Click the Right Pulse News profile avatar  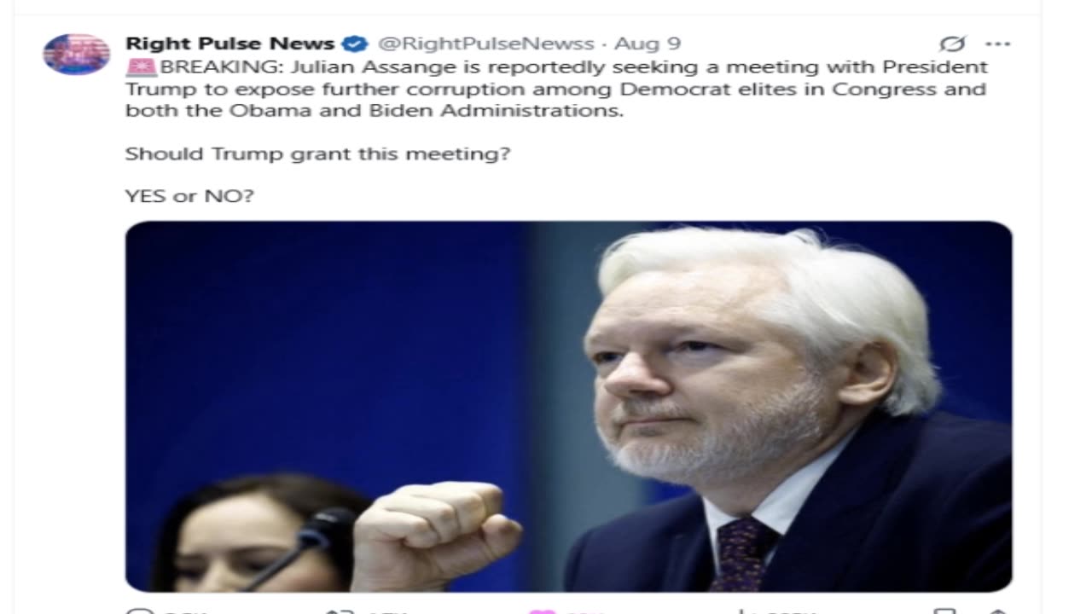pos(77,54)
